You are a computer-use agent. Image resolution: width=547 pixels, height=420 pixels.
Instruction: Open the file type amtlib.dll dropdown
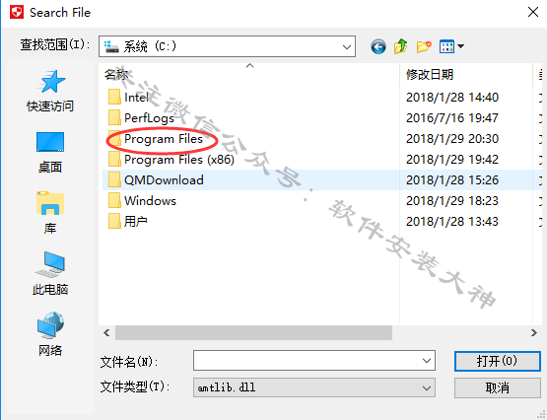pyautogui.click(x=314, y=387)
